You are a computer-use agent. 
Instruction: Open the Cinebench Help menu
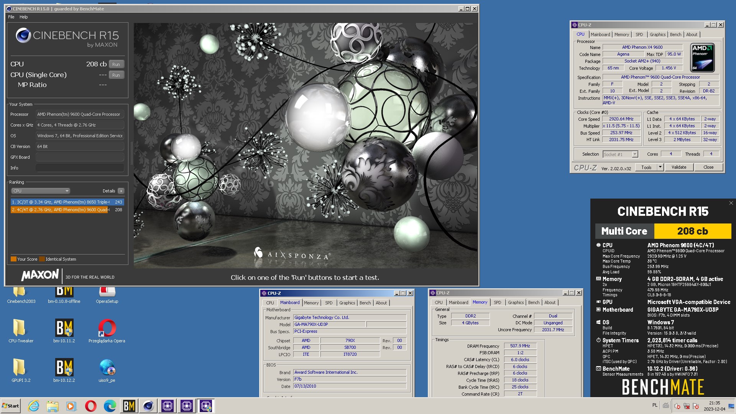click(24, 17)
